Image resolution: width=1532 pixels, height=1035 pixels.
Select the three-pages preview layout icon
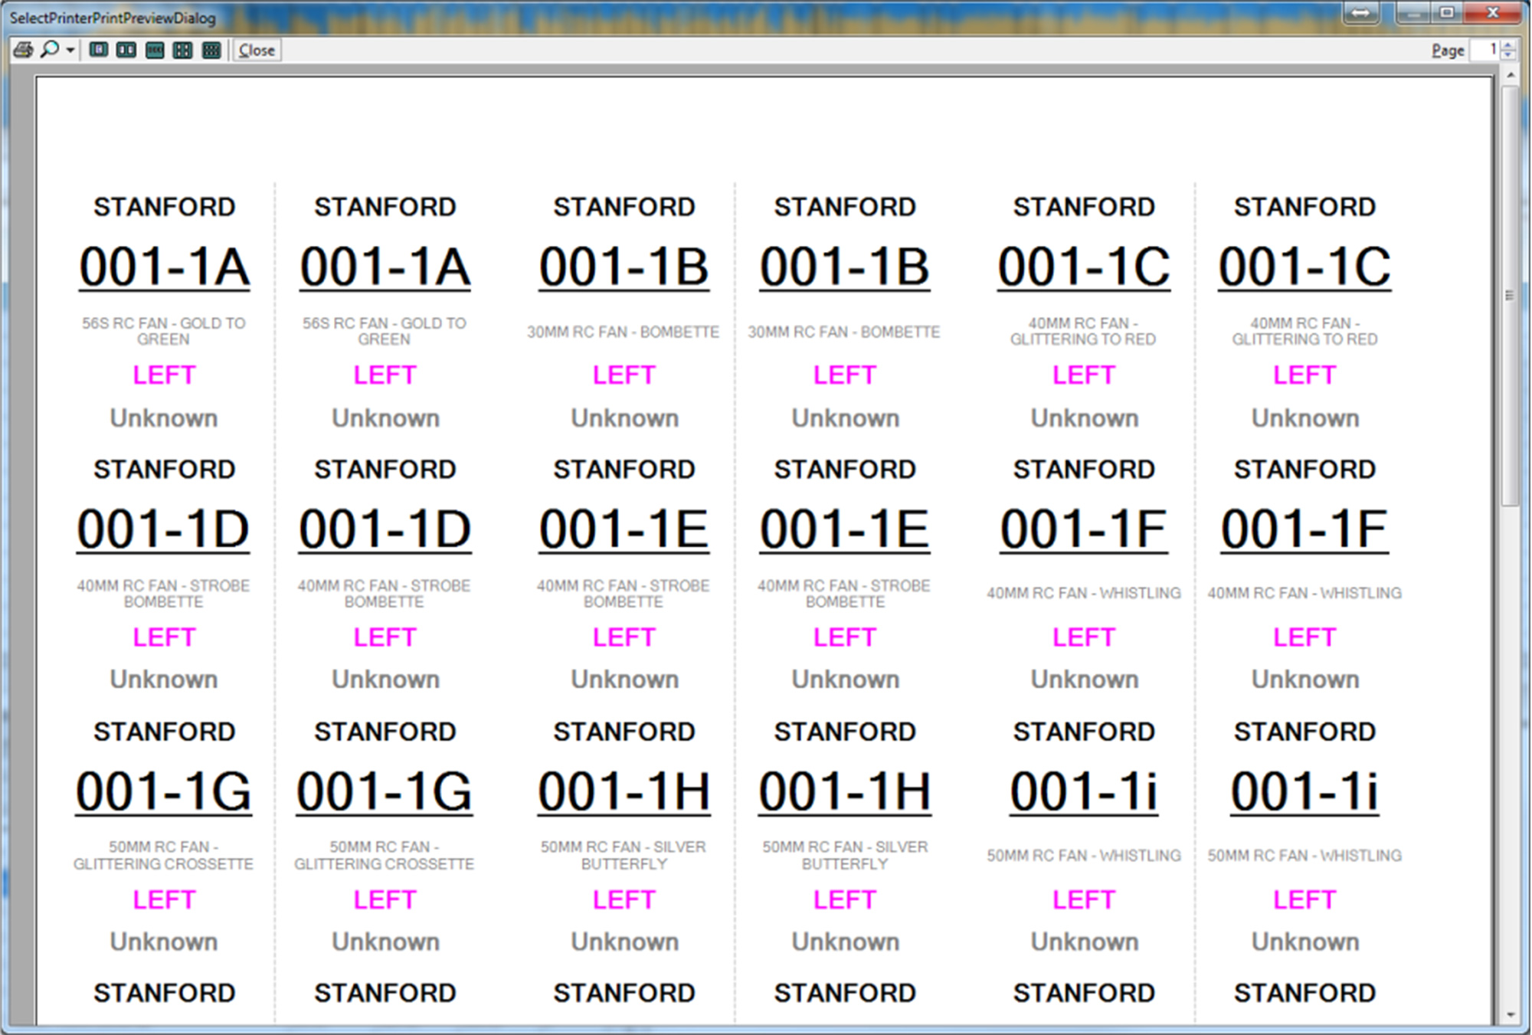(155, 50)
